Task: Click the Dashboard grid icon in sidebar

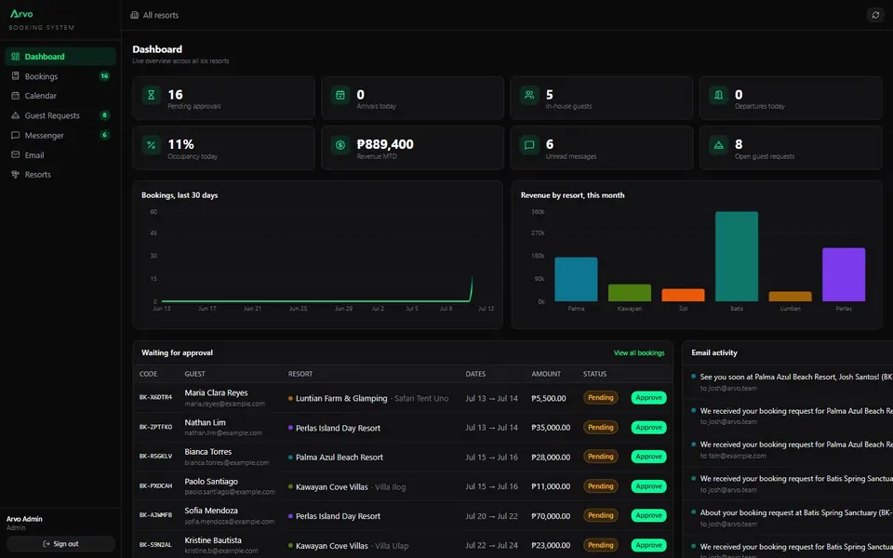Action: 16,57
